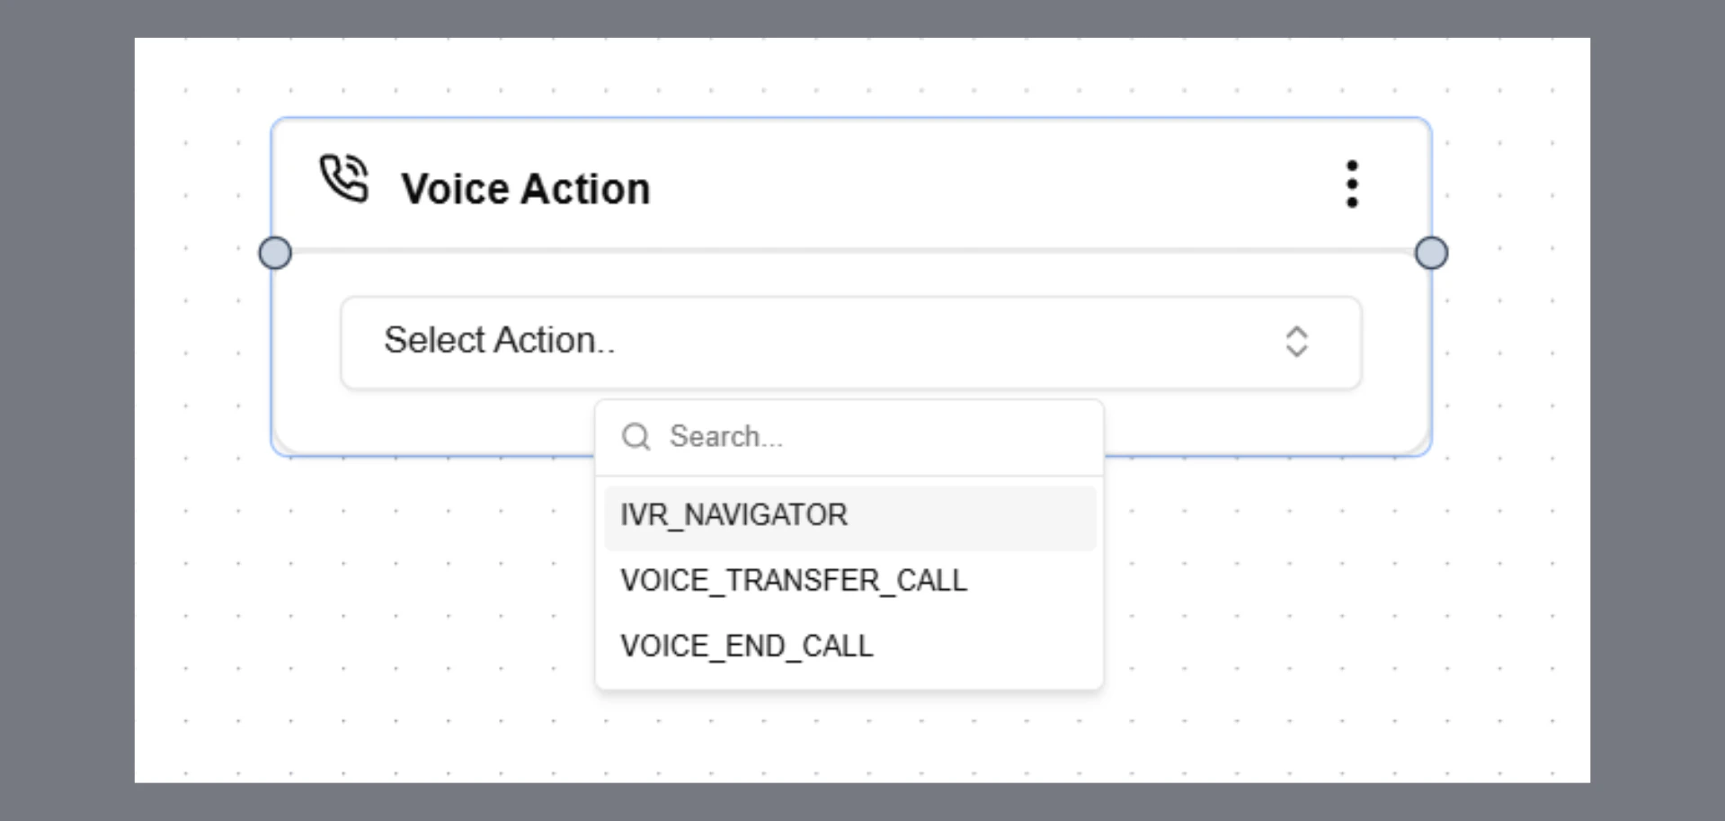Open the Select Action dropdown
Screen dimensions: 1725x821
851,343
